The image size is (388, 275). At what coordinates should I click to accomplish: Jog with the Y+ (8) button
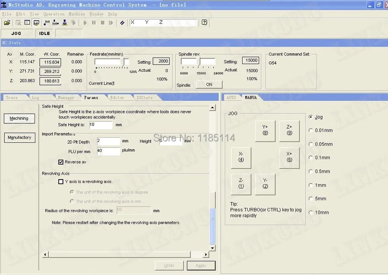click(x=265, y=131)
